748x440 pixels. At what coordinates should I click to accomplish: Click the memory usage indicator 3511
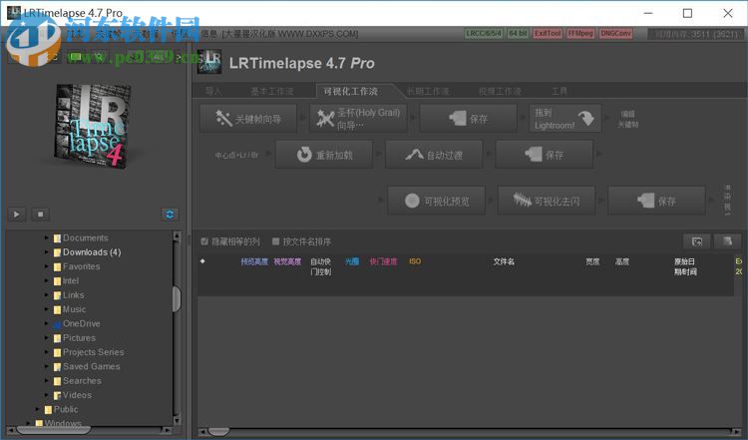coord(695,34)
